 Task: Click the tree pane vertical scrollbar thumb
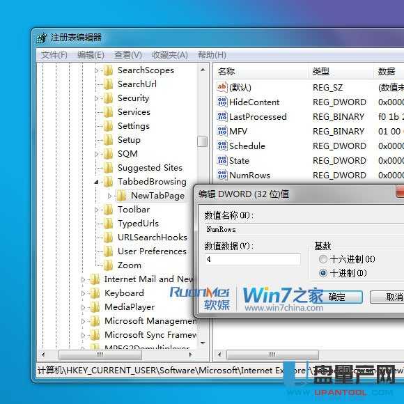coord(202,141)
